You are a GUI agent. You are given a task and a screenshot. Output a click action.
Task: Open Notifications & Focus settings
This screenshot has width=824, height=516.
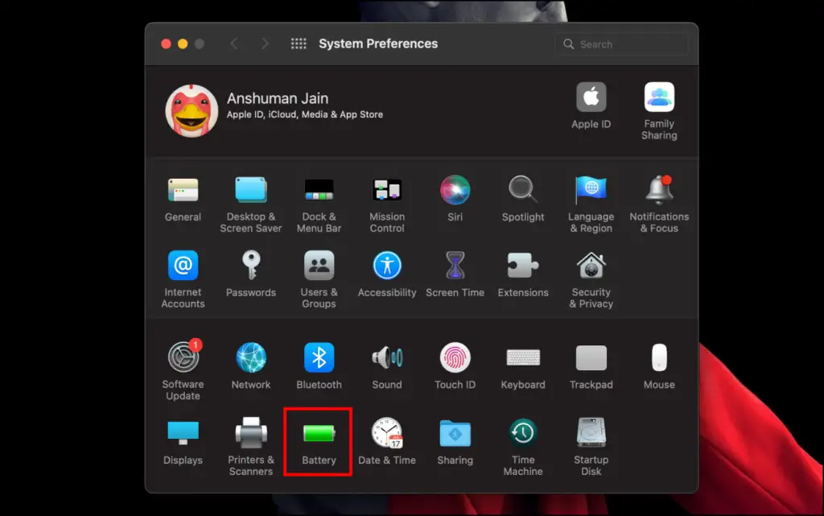(659, 190)
